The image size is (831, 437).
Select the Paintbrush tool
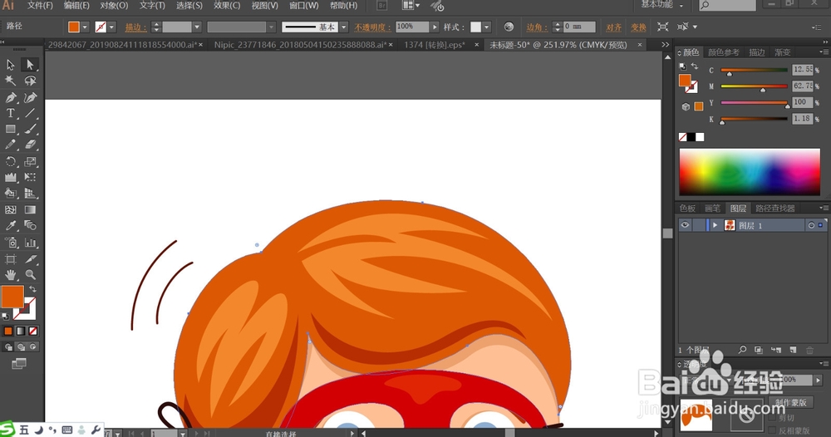coord(30,129)
